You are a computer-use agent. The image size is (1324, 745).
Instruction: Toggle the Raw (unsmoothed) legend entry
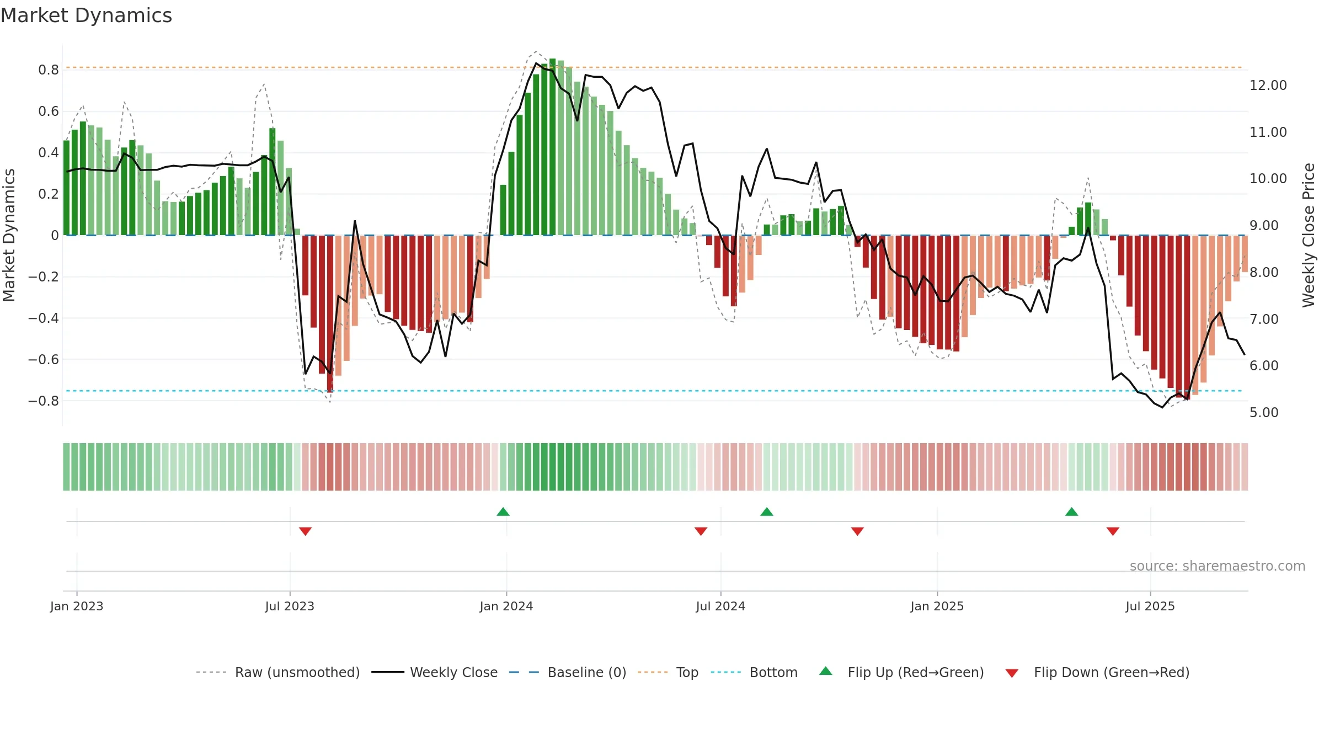pos(277,672)
